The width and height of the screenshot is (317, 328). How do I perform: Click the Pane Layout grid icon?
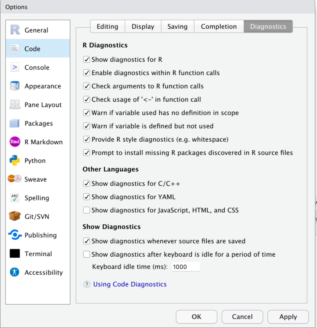tap(15, 105)
